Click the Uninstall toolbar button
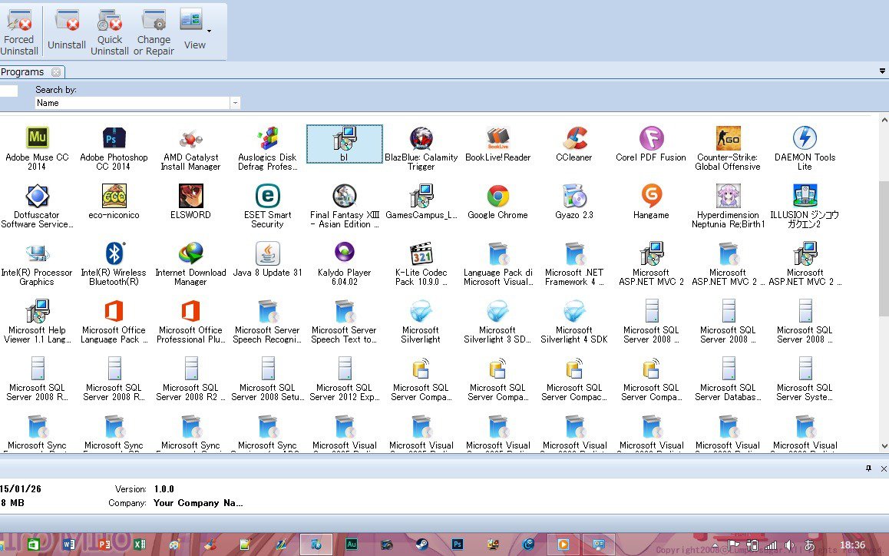The width and height of the screenshot is (889, 556). point(67,31)
